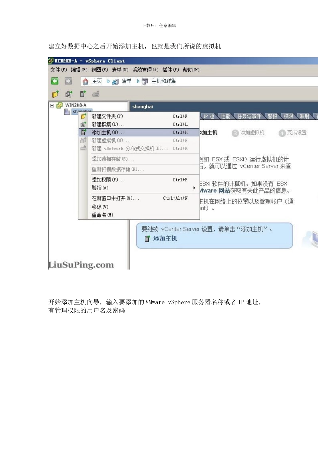
Task: Click step 3 添加虚拟机 in wizard steps
Action: (248, 133)
